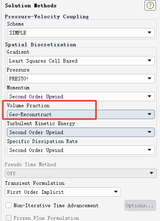This screenshot has height=221, width=160.
Task: Click the PRESTO! pressure dropdown arrow
Action: pyautogui.click(x=149, y=78)
